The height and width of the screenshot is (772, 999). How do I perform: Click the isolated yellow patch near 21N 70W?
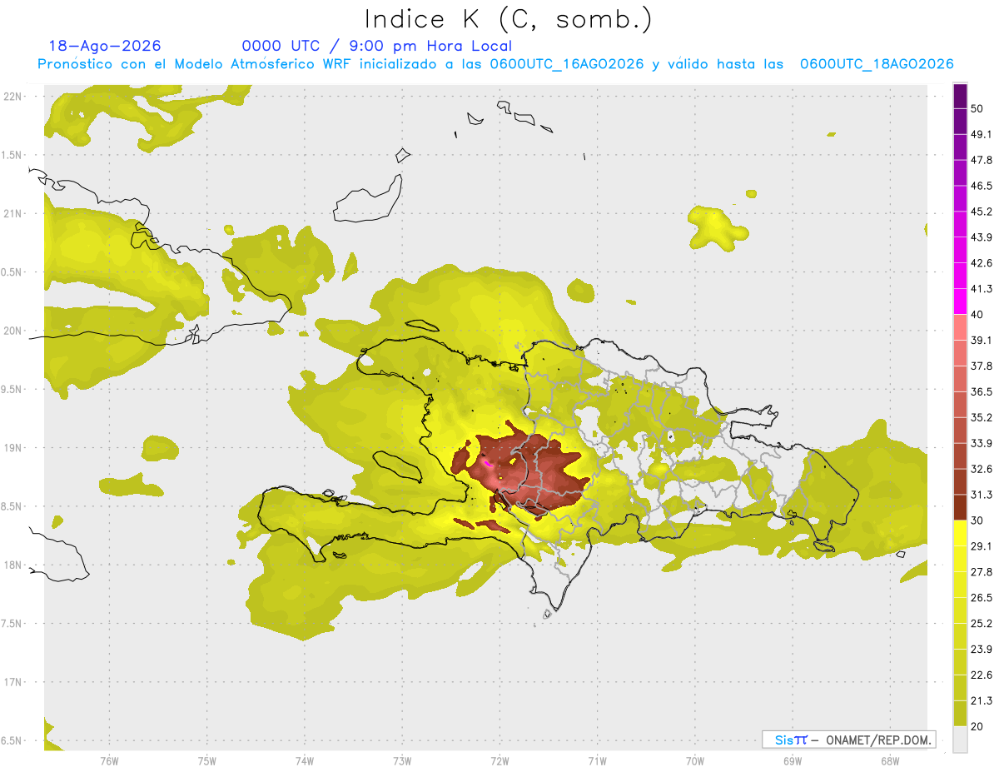(x=718, y=227)
